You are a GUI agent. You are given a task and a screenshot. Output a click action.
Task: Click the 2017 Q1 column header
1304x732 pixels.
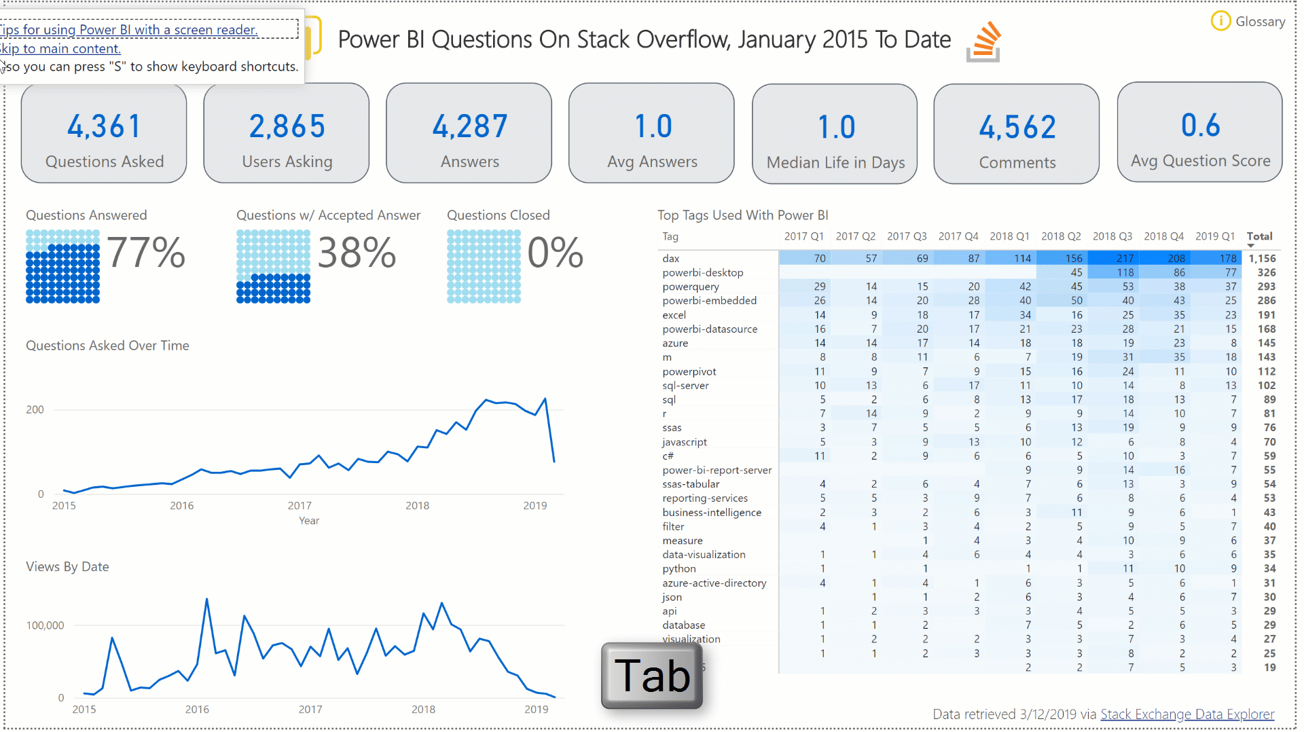(x=804, y=236)
